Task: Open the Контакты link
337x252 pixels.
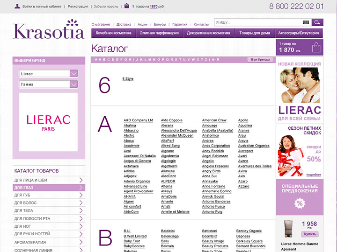Action: [201, 24]
